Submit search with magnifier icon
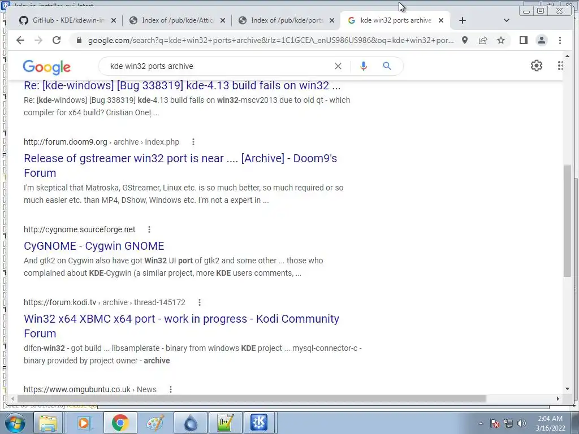The image size is (579, 434). (387, 66)
